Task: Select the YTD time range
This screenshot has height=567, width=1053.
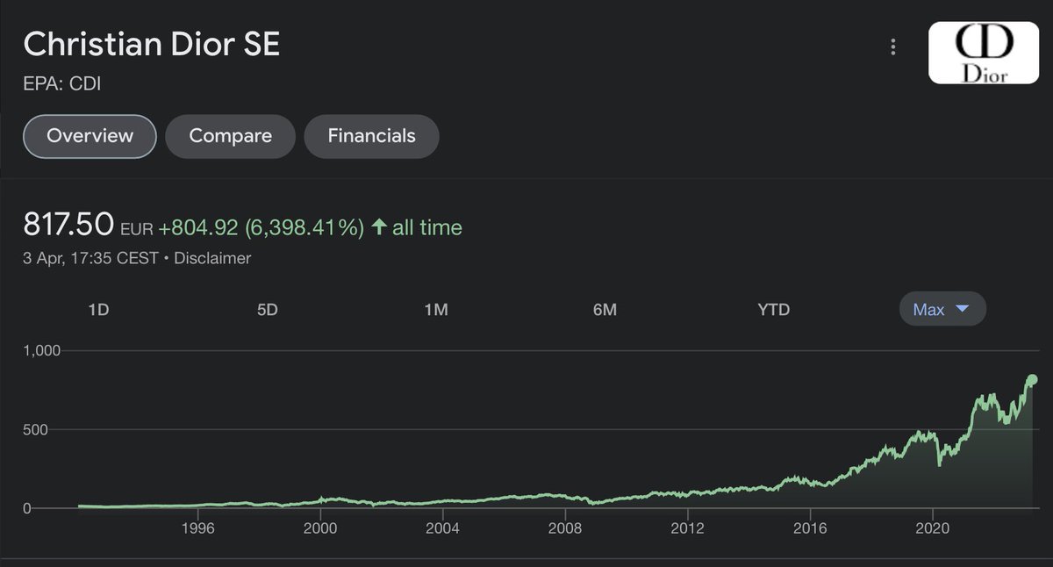Action: coord(773,309)
